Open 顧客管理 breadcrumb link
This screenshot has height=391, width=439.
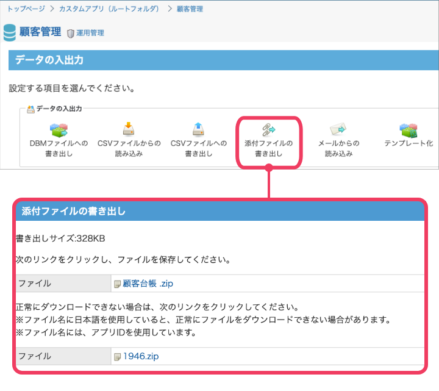pos(190,9)
